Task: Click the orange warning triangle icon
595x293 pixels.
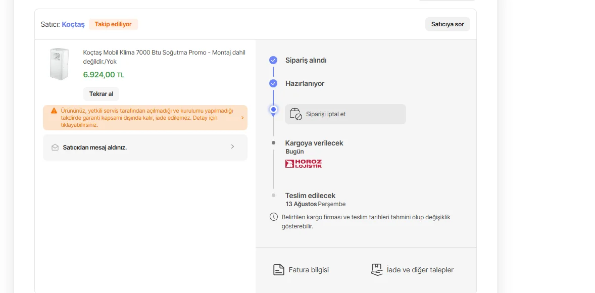Action: [54, 111]
